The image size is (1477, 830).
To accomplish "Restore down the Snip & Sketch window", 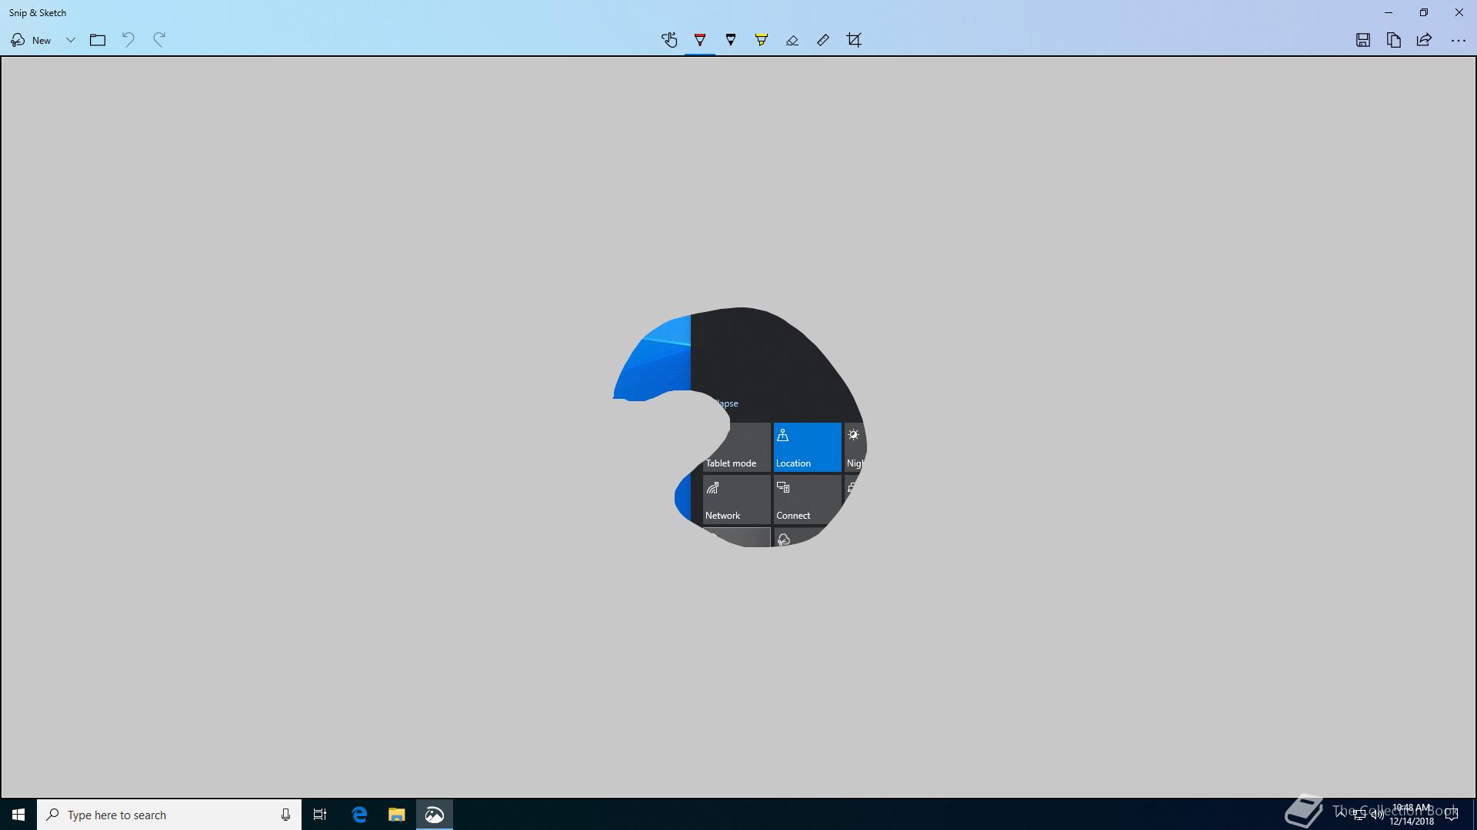I will click(x=1424, y=12).
